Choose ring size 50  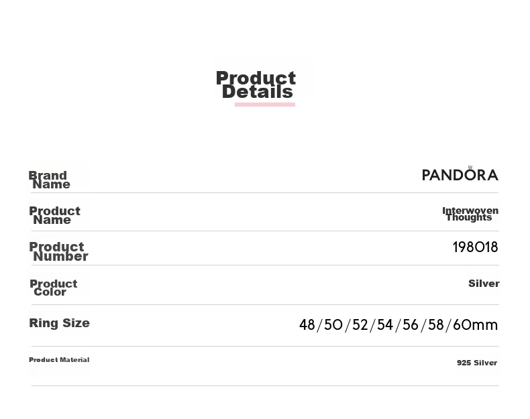(x=333, y=324)
